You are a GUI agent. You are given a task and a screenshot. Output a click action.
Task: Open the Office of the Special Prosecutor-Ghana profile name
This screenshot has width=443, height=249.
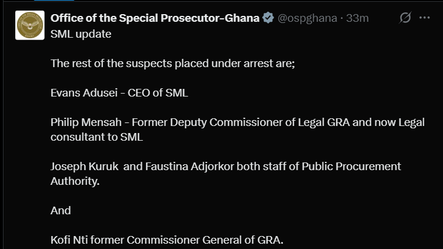tap(155, 18)
